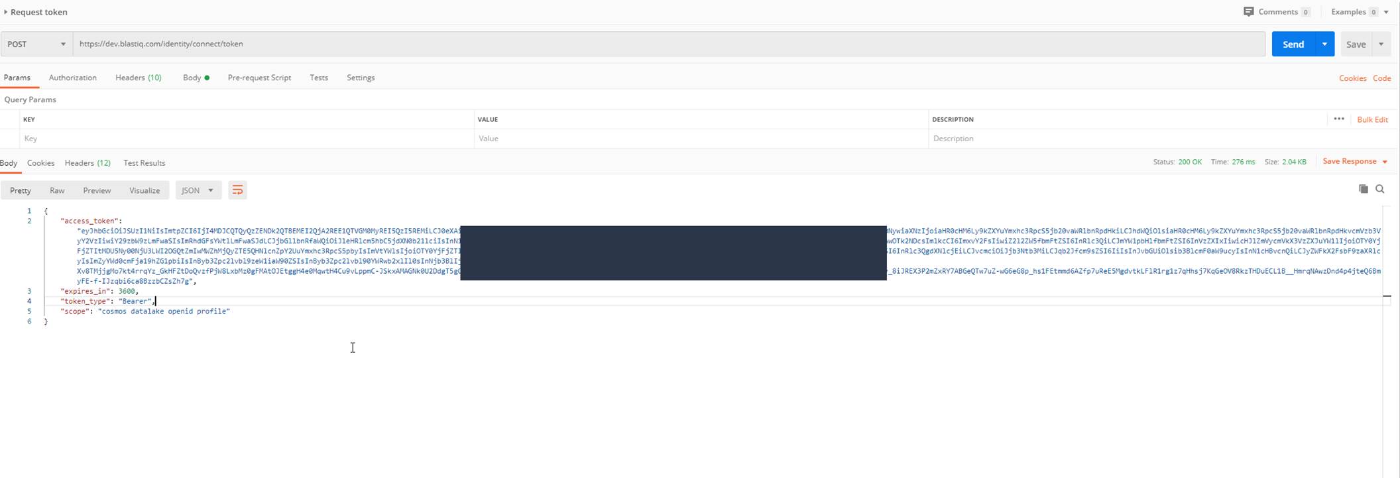The height and width of the screenshot is (478, 1400).
Task: Open the Code snippet link
Action: (1381, 78)
